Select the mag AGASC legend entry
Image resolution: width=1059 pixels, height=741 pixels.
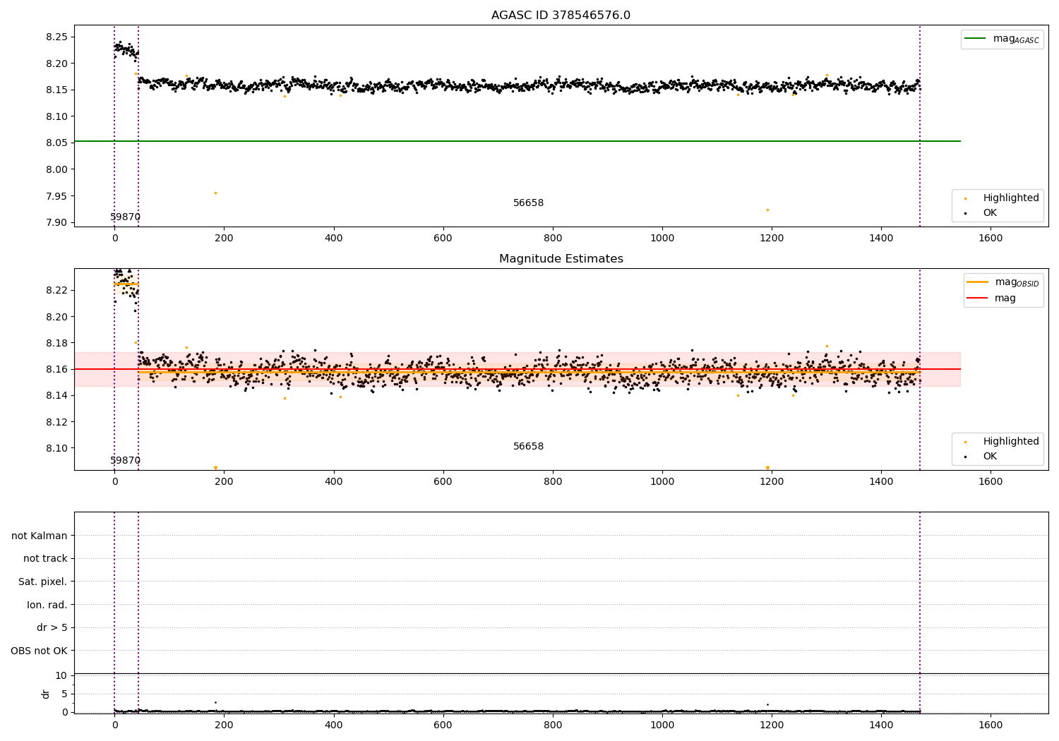point(1002,39)
